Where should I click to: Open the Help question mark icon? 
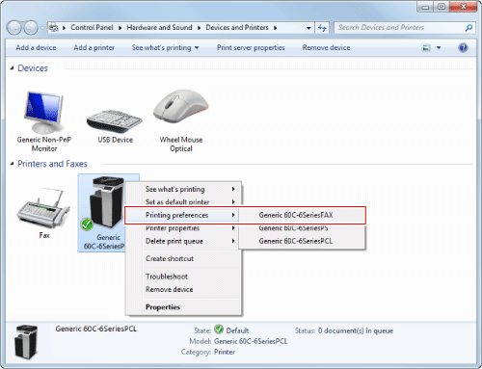[x=463, y=48]
